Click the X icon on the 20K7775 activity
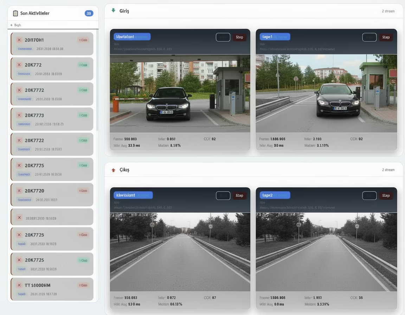The height and width of the screenshot is (315, 405). click(19, 165)
